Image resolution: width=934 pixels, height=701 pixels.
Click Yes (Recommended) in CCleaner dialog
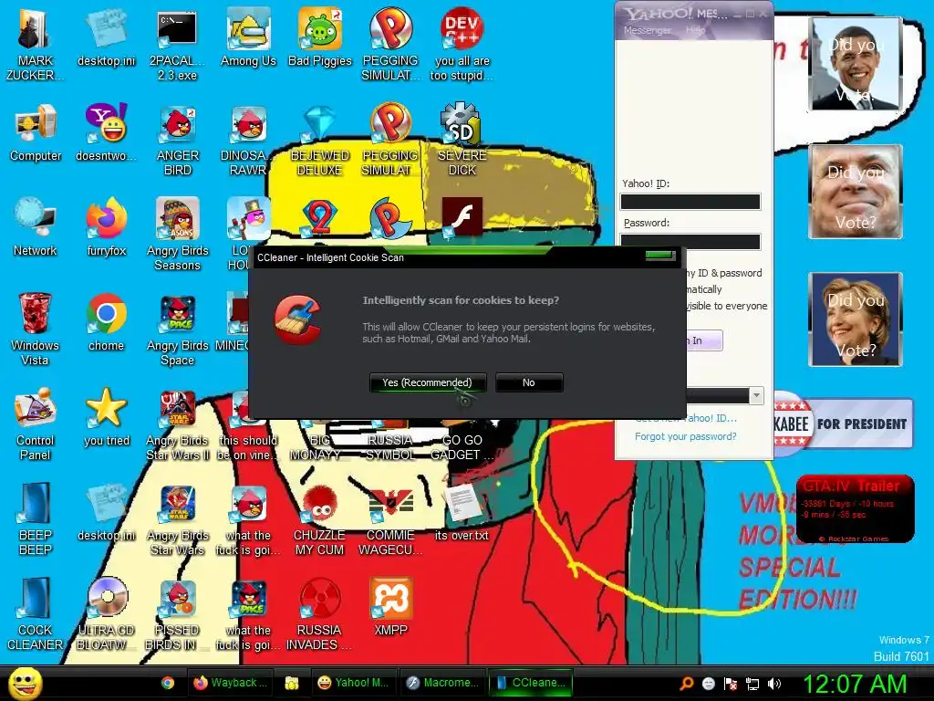point(428,382)
